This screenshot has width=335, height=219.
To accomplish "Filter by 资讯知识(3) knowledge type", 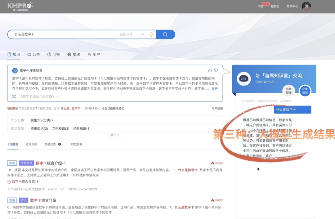I will point(39,129).
